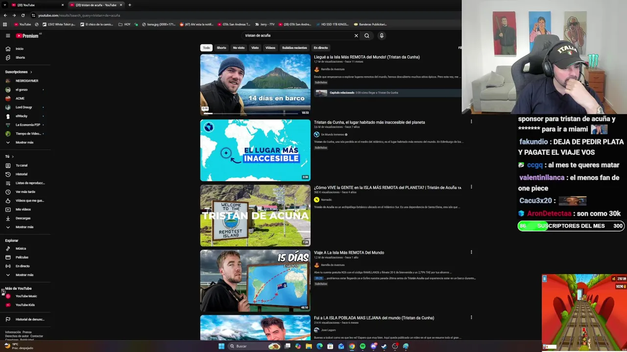Open Shorts from the sidebar

20,58
